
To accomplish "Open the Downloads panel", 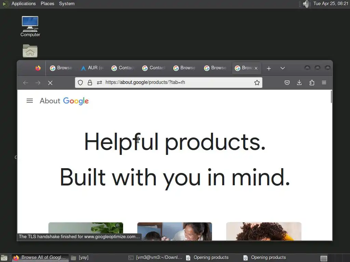I will coord(299,83).
